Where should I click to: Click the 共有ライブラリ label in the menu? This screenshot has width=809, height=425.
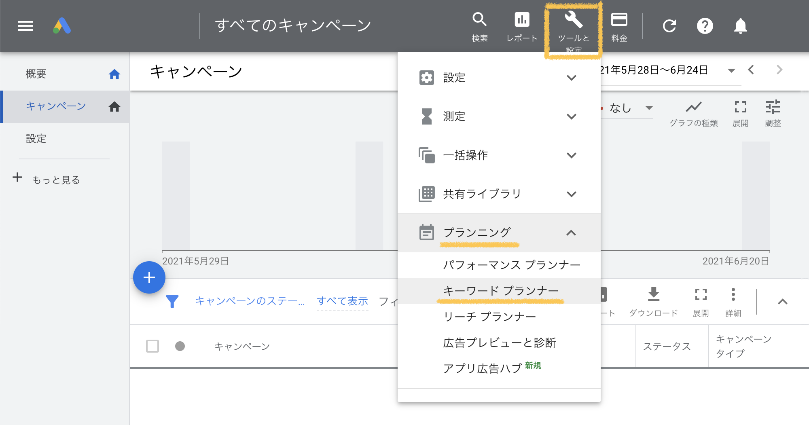coord(482,194)
